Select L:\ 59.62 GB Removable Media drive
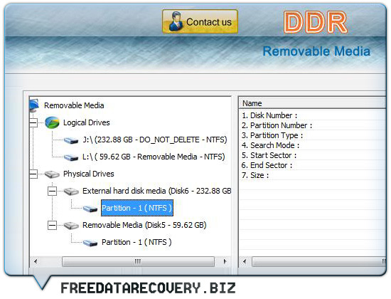This screenshot has height=299, width=391. tap(154, 157)
